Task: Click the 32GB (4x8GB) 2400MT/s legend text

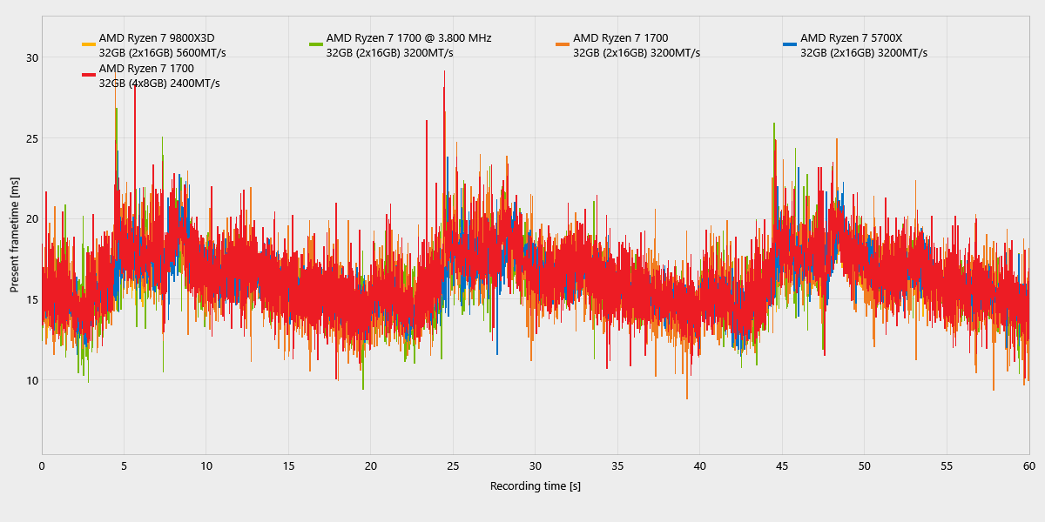Action: point(159,84)
